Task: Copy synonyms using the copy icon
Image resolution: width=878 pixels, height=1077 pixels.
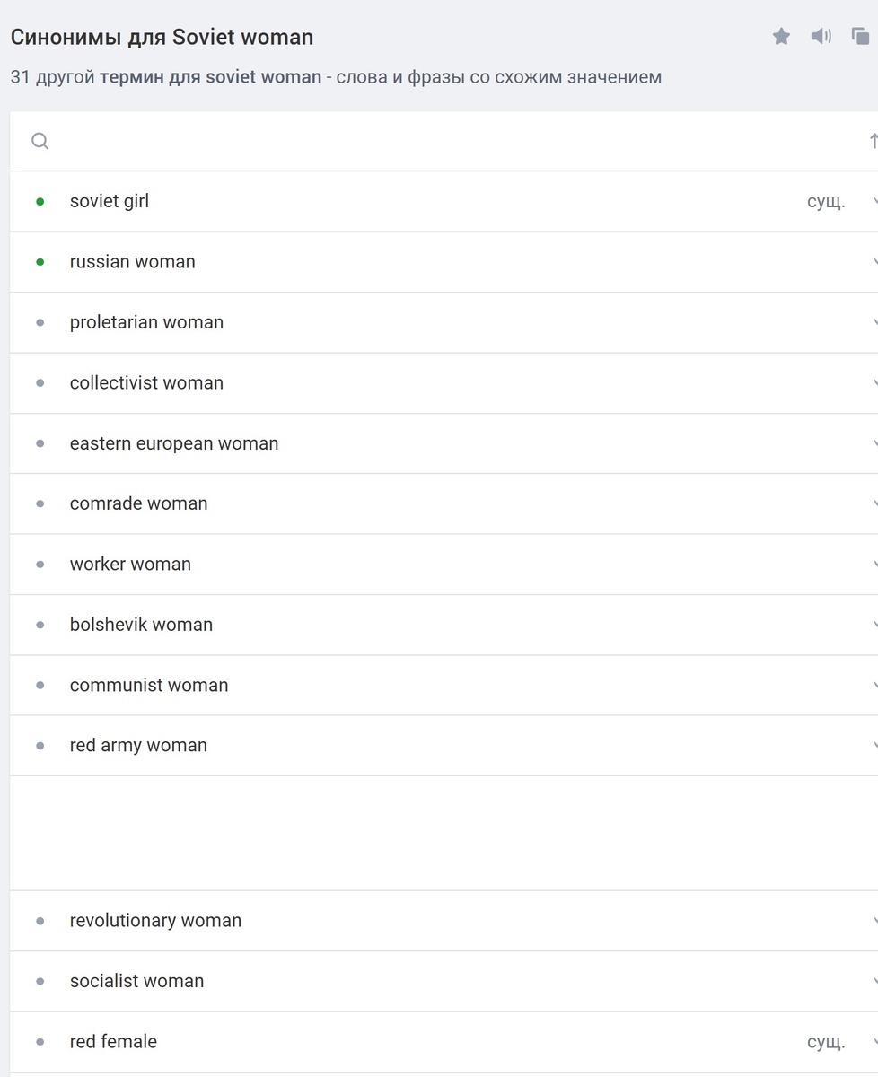Action: tap(860, 37)
